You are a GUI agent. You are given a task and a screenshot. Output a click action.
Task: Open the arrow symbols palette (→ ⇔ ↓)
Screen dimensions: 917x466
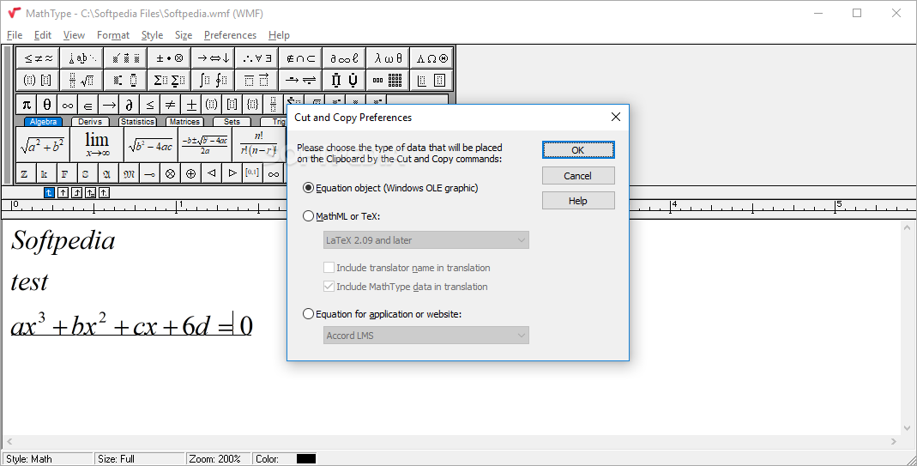tap(213, 58)
